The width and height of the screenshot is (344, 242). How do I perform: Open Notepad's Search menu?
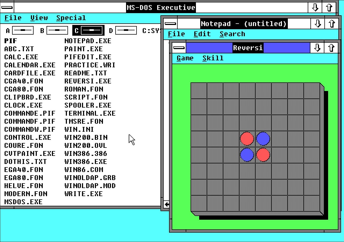[x=232, y=34]
